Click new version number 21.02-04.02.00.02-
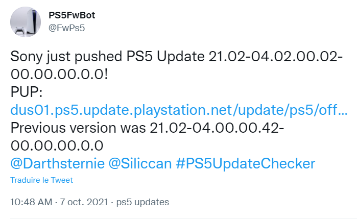 [x=275, y=56]
